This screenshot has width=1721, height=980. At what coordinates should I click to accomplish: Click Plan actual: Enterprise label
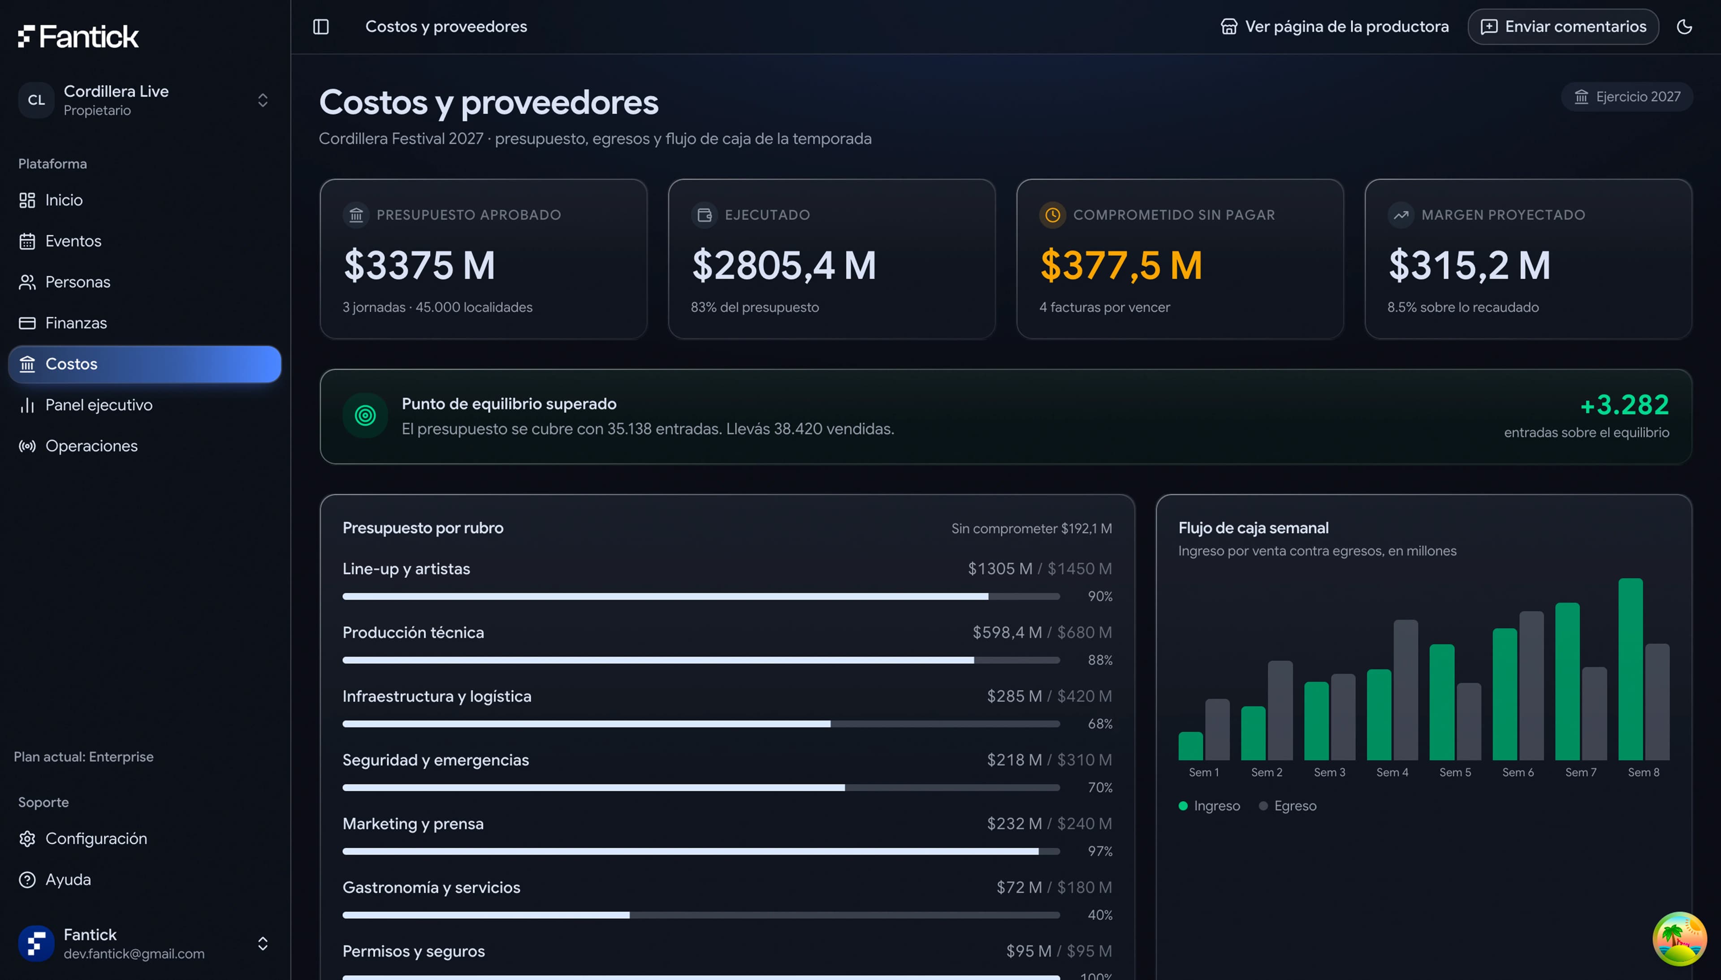83,757
